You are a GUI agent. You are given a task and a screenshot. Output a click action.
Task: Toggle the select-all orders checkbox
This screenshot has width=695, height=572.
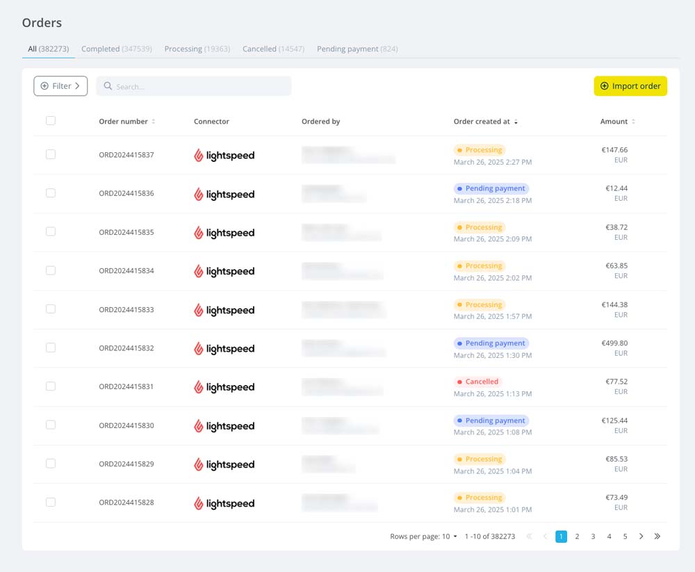coord(51,121)
